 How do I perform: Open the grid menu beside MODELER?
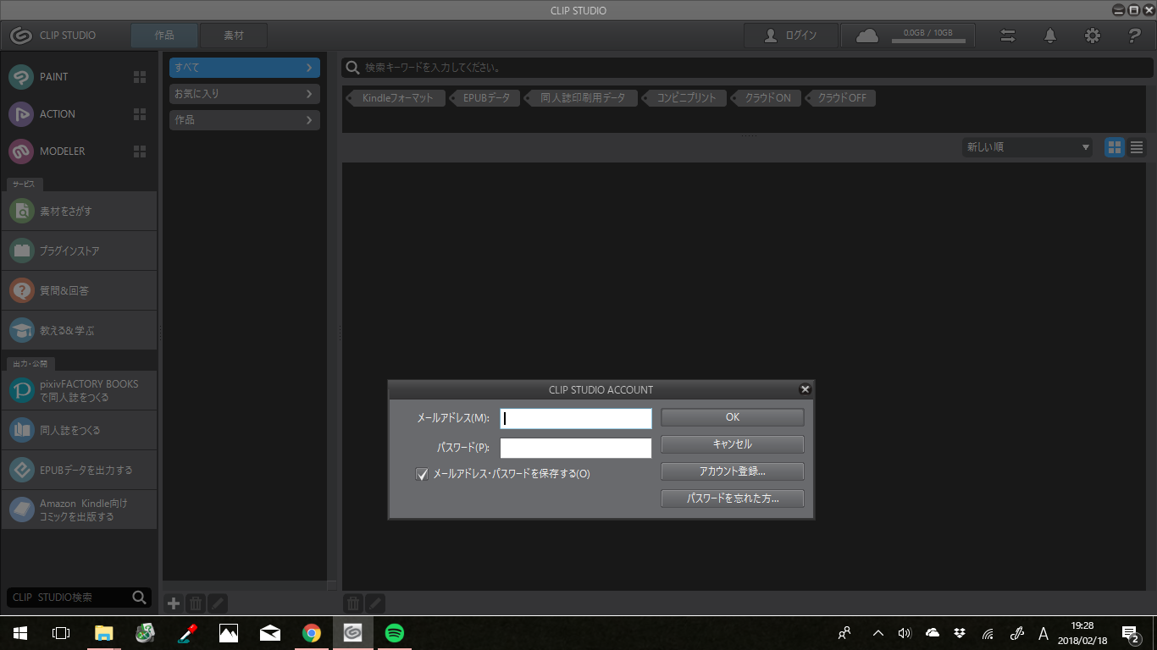pyautogui.click(x=140, y=151)
